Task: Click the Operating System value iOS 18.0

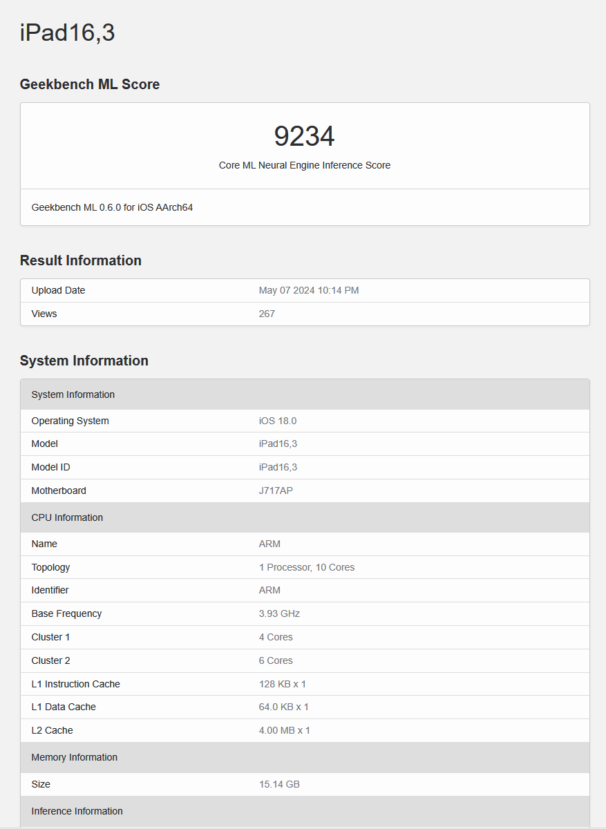Action: point(277,421)
